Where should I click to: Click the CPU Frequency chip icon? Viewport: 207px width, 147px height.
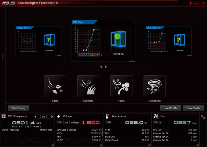(x=4, y=116)
